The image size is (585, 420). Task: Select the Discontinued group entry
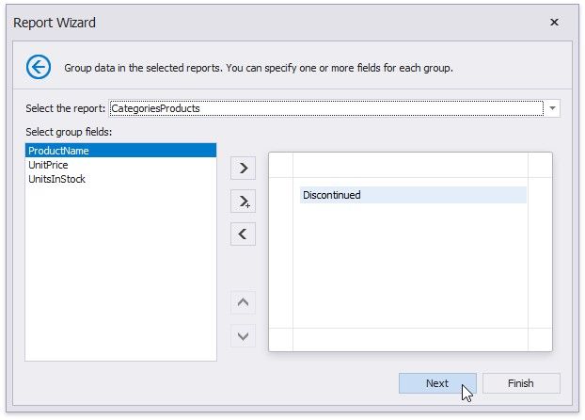coord(412,195)
